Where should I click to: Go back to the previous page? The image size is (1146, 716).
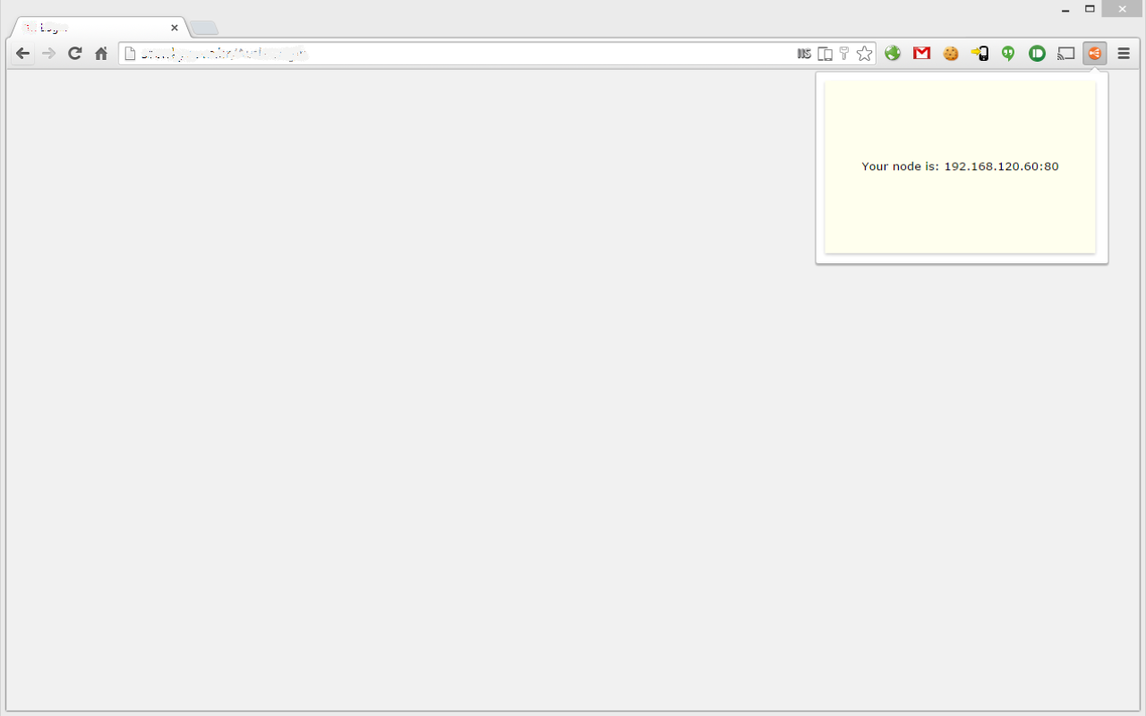pos(23,54)
